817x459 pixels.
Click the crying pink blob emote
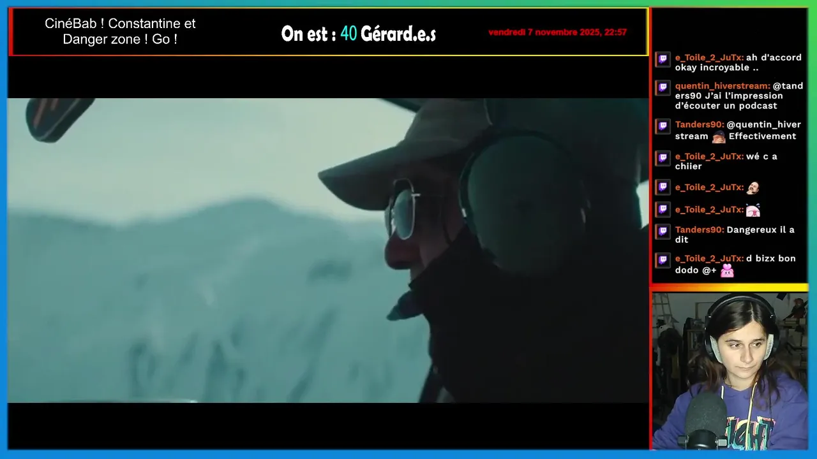(753, 210)
